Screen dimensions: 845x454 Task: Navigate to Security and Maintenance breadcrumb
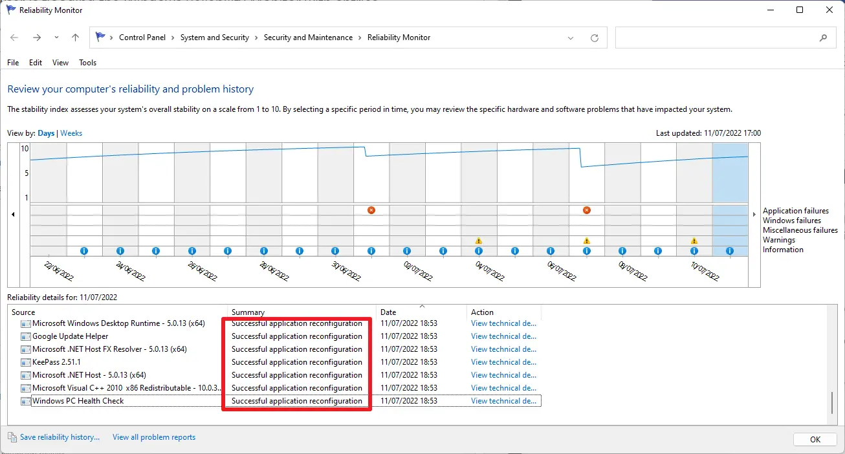coord(309,38)
